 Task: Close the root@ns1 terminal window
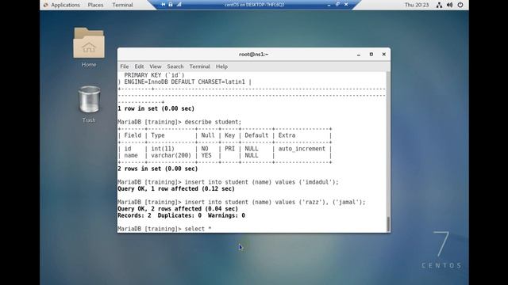click(384, 55)
